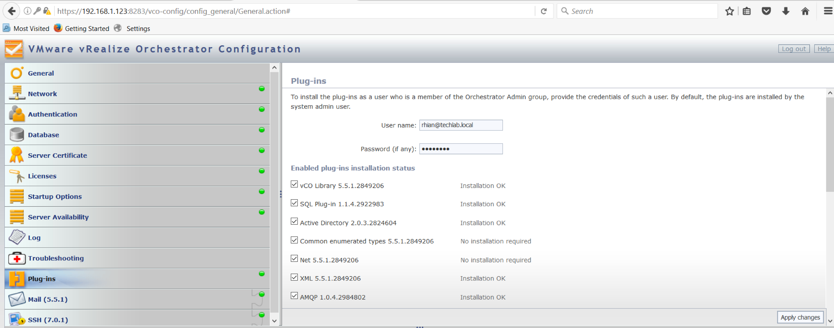Uncheck the SQL Plug-in checkbox
Image resolution: width=834 pixels, height=328 pixels.
[294, 203]
